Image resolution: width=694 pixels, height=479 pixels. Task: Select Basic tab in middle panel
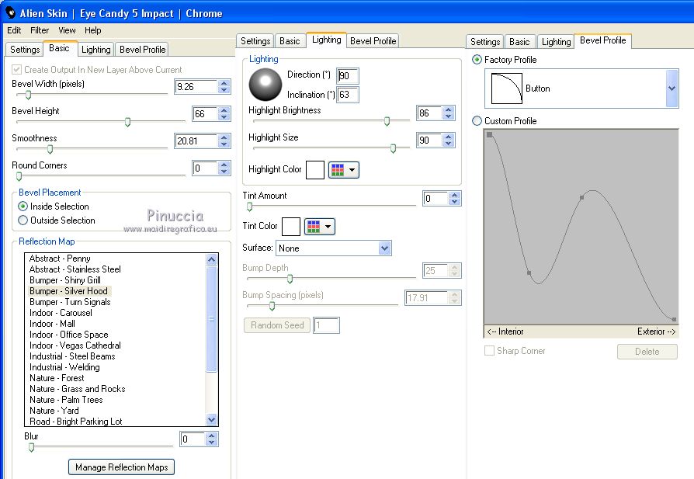290,40
